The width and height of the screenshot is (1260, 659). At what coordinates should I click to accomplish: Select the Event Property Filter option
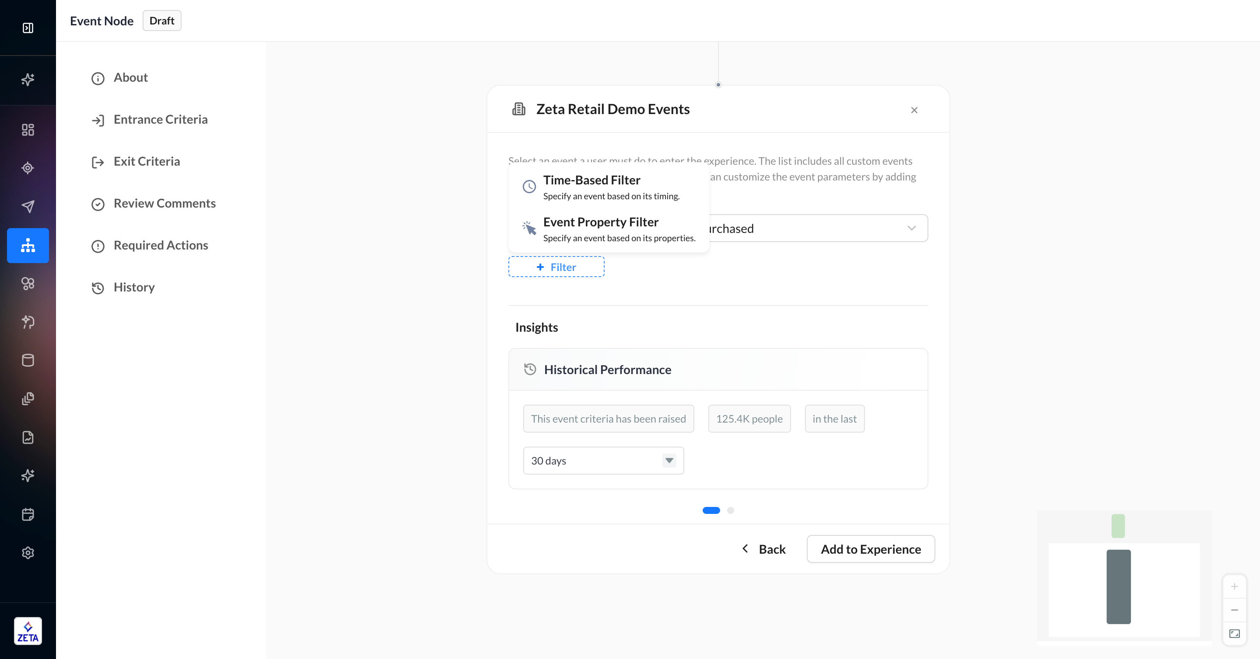609,229
